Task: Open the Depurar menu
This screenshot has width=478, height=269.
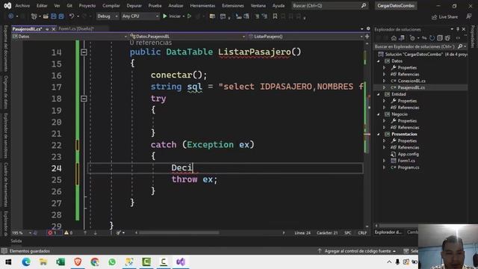Action: point(134,5)
